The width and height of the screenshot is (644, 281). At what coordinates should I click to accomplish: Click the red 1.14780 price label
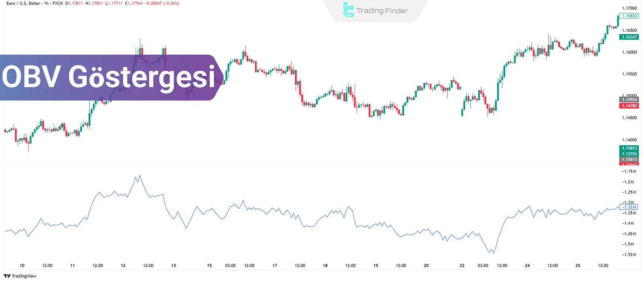tap(629, 106)
